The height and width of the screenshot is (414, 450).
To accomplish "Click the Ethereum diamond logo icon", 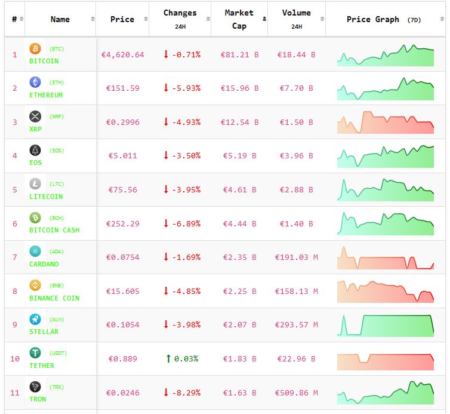I will pyautogui.click(x=35, y=82).
